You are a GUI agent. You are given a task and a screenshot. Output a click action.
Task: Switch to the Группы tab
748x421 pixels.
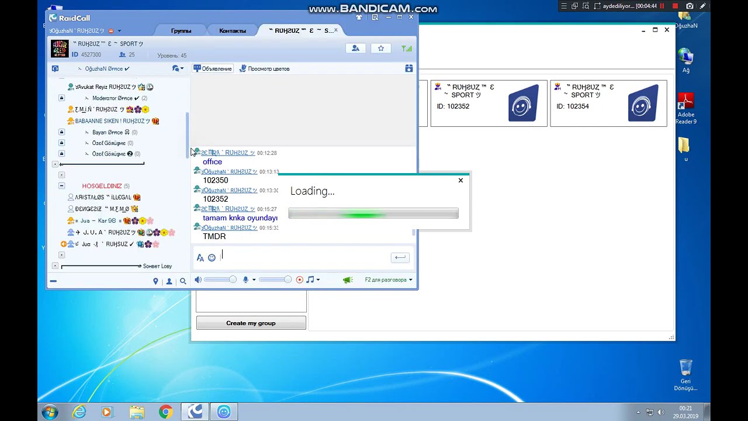(181, 30)
